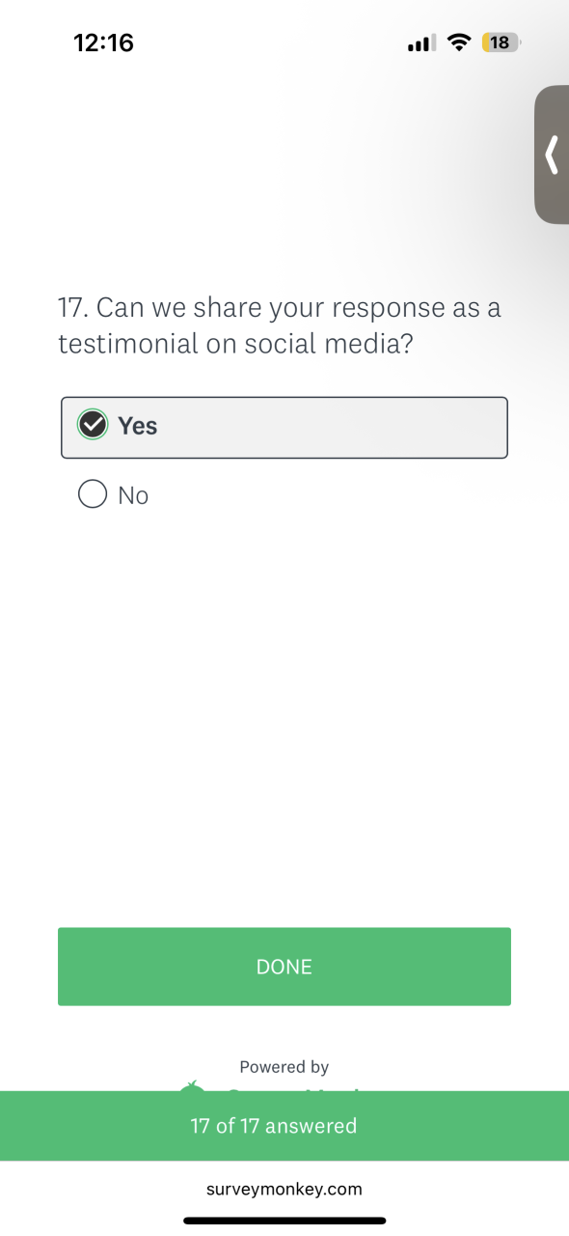
Task: Open the surveymonkey.com address label
Action: (x=284, y=1189)
